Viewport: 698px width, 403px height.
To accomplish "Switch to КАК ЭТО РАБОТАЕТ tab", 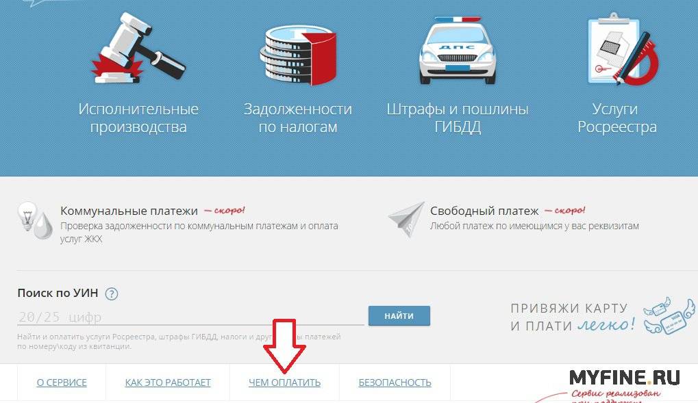I will 168,382.
